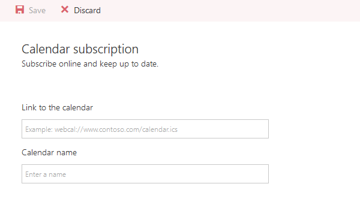The width and height of the screenshot is (360, 223).
Task: Click the 'Subscribe online and keep up to date' subtitle
Action: click(90, 64)
